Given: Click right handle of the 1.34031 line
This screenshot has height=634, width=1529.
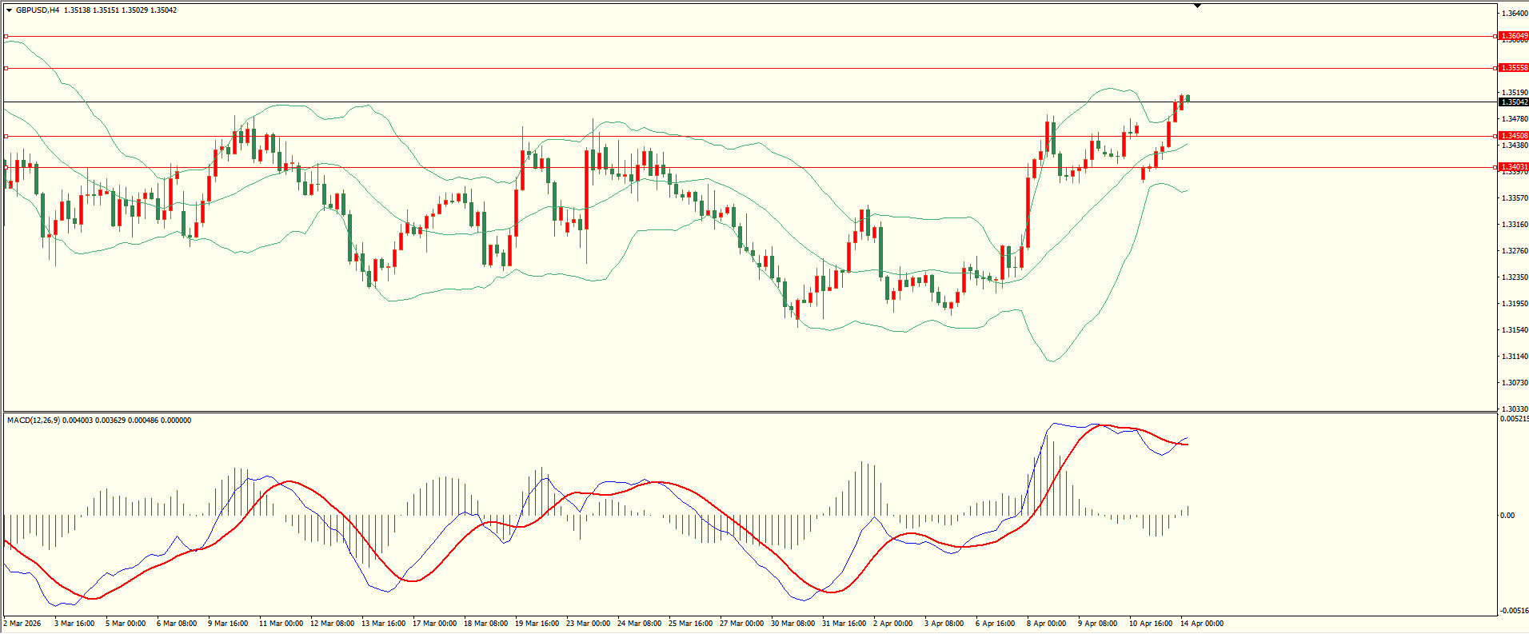Looking at the screenshot, I should coord(1495,167).
